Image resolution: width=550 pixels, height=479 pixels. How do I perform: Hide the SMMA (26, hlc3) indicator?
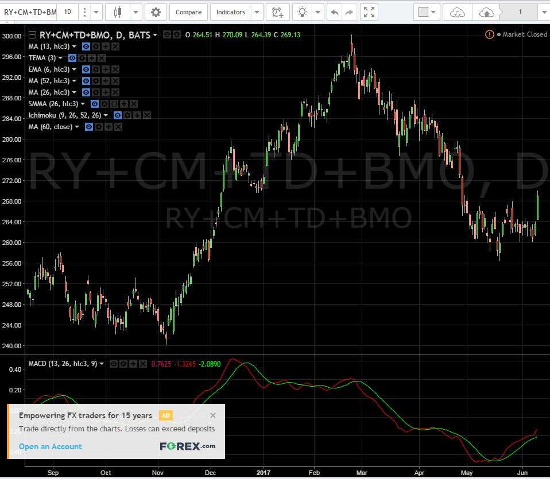95,104
